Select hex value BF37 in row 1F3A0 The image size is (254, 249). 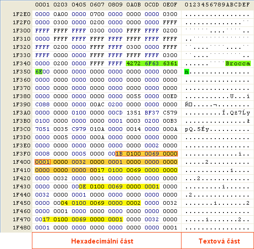click(152, 113)
